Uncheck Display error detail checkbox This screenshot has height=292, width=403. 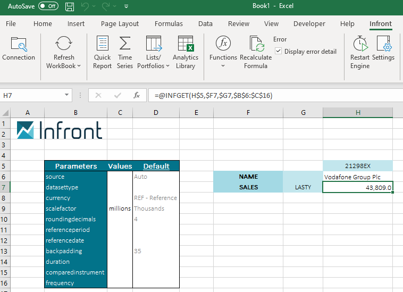pyautogui.click(x=279, y=51)
